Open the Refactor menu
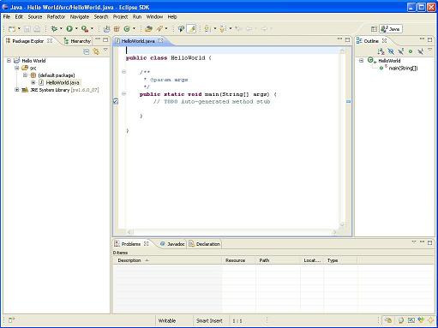Viewport: 438px width, 328px height. pyautogui.click(x=56, y=17)
